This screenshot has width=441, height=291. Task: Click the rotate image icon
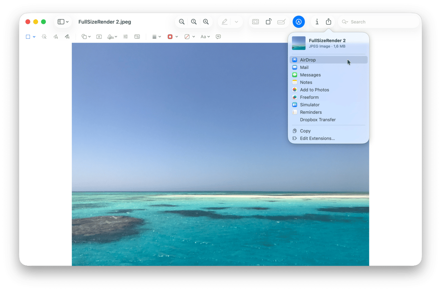268,22
